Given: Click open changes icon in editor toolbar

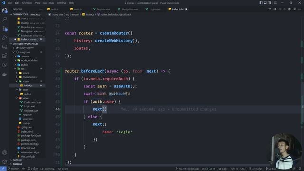Looking at the screenshot, I should pyautogui.click(x=270, y=9).
